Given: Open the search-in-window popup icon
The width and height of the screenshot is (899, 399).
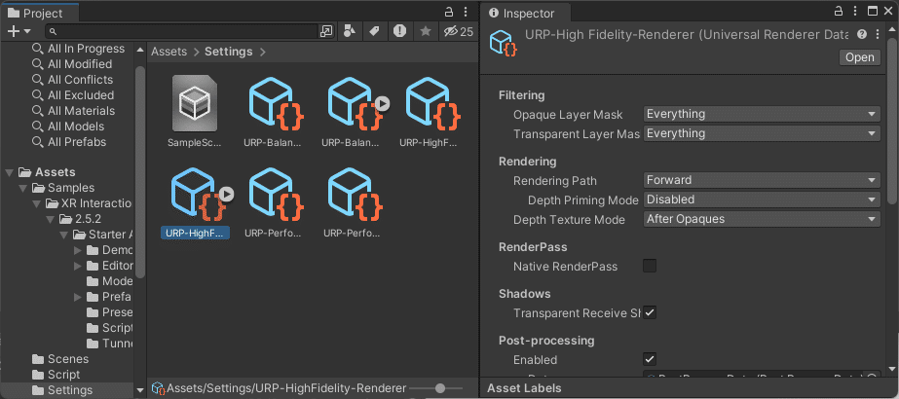Looking at the screenshot, I should coord(325,31).
